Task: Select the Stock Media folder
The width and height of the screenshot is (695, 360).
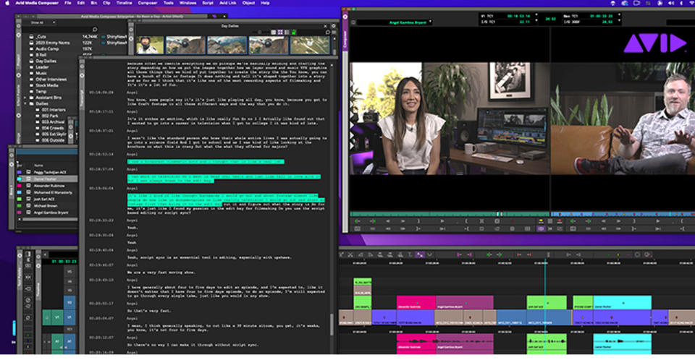Action: click(46, 85)
